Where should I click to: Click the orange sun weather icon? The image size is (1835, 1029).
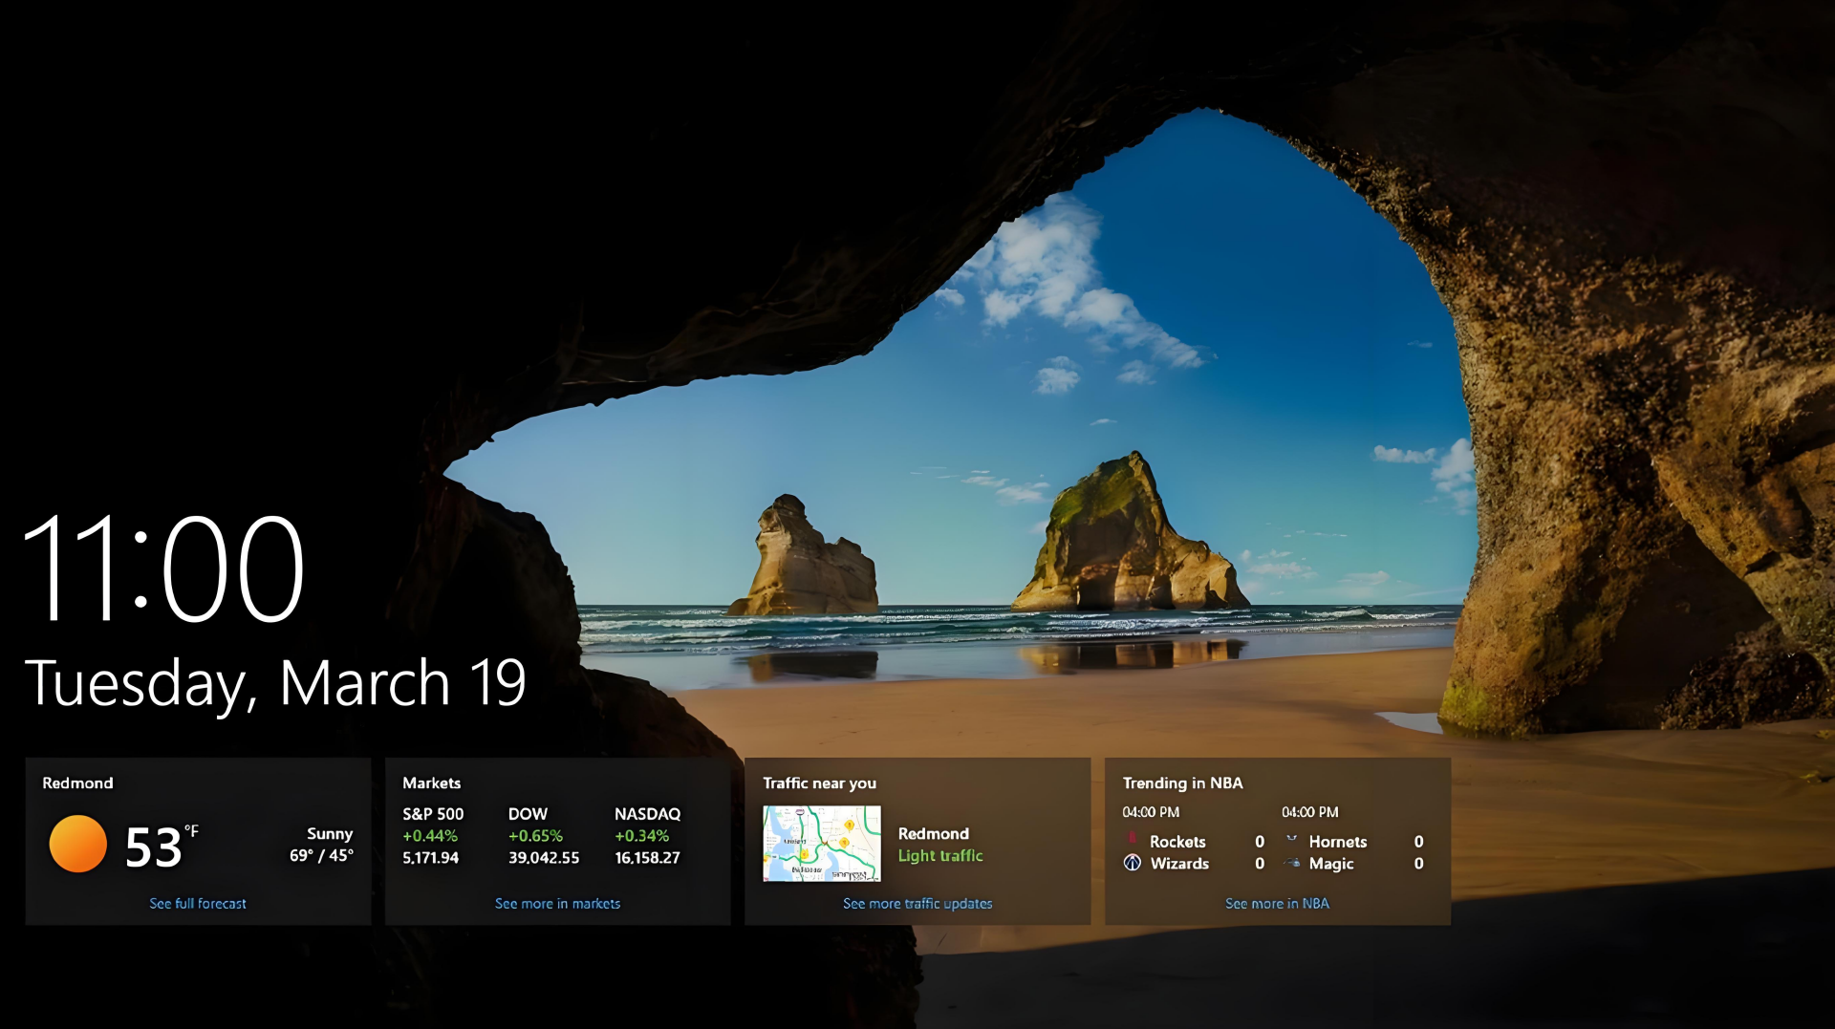coord(77,844)
